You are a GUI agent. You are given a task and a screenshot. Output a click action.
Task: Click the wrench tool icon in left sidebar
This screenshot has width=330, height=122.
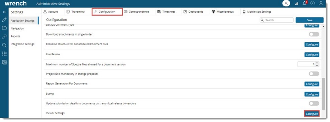point(4,37)
